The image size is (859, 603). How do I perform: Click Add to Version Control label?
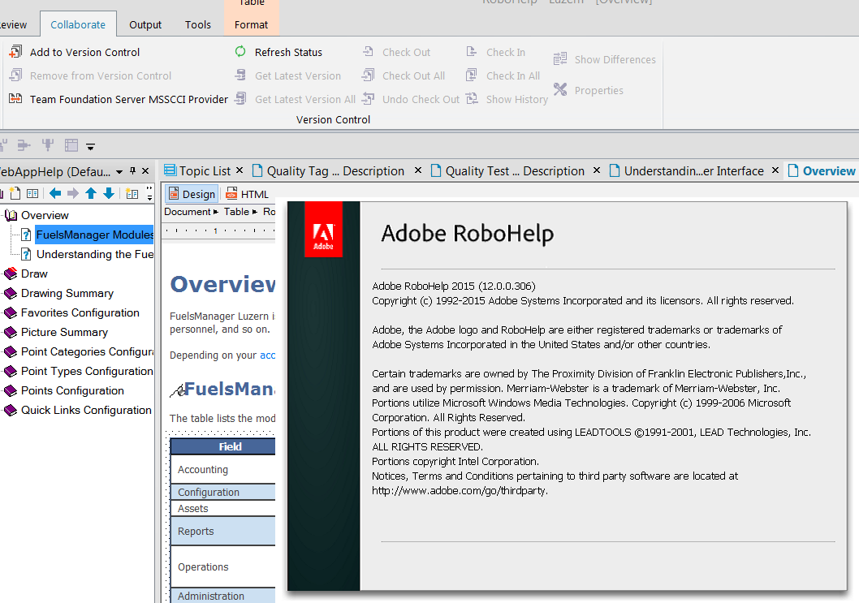coord(85,52)
